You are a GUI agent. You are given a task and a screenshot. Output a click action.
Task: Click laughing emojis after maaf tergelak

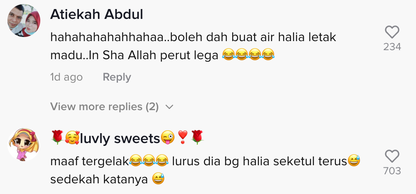point(149,161)
